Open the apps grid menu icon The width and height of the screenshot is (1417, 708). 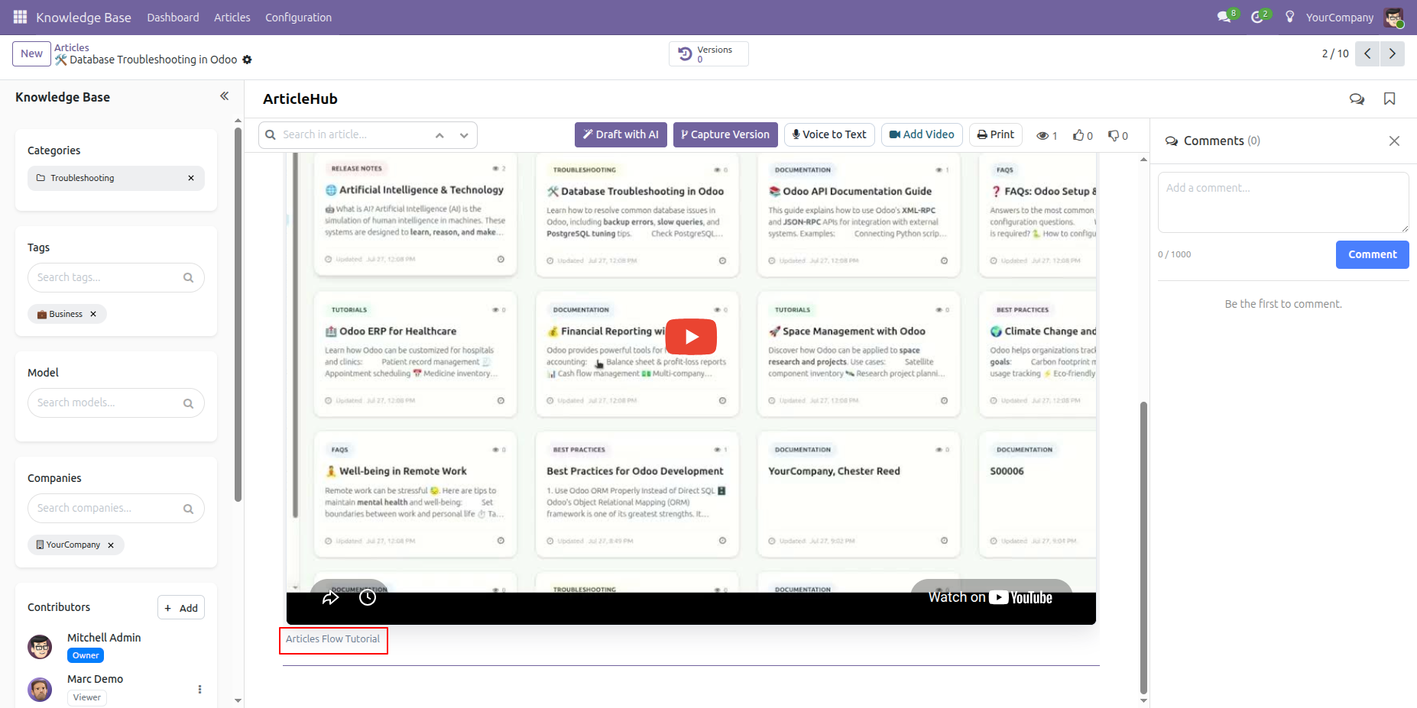pos(20,17)
